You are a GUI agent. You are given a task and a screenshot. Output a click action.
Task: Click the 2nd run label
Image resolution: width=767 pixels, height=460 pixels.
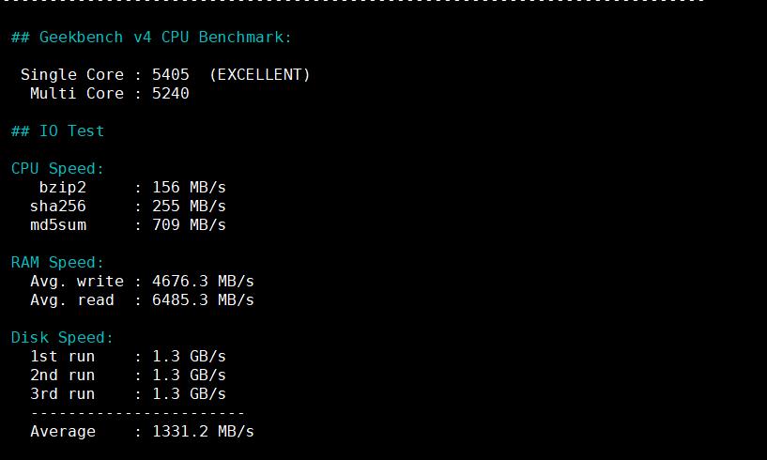(62, 376)
